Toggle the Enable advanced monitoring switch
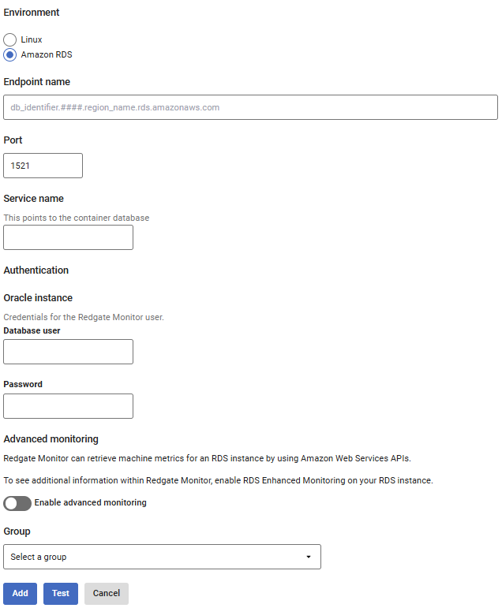 point(17,503)
